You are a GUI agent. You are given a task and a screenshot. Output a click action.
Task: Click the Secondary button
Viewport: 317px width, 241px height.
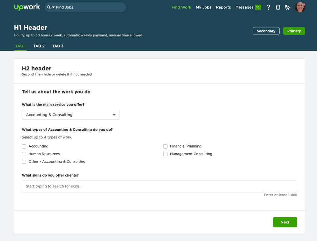coord(266,31)
